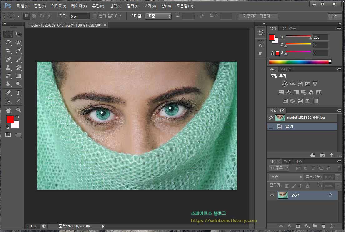Create a new layer from Layers panel
The height and width of the screenshot is (232, 345).
point(323,226)
